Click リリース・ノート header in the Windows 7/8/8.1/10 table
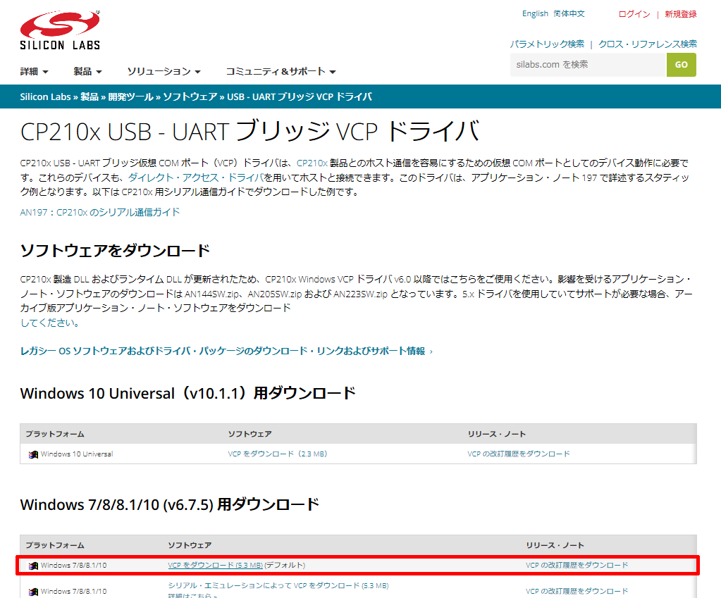The width and height of the screenshot is (721, 598). point(555,546)
